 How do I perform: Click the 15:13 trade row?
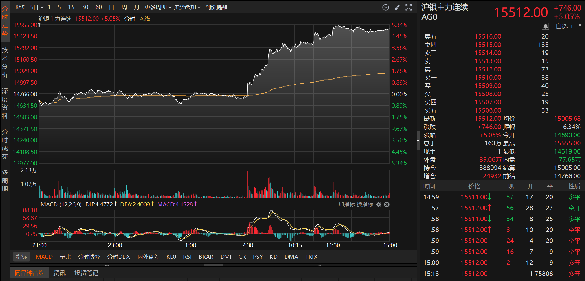[x=502, y=274]
